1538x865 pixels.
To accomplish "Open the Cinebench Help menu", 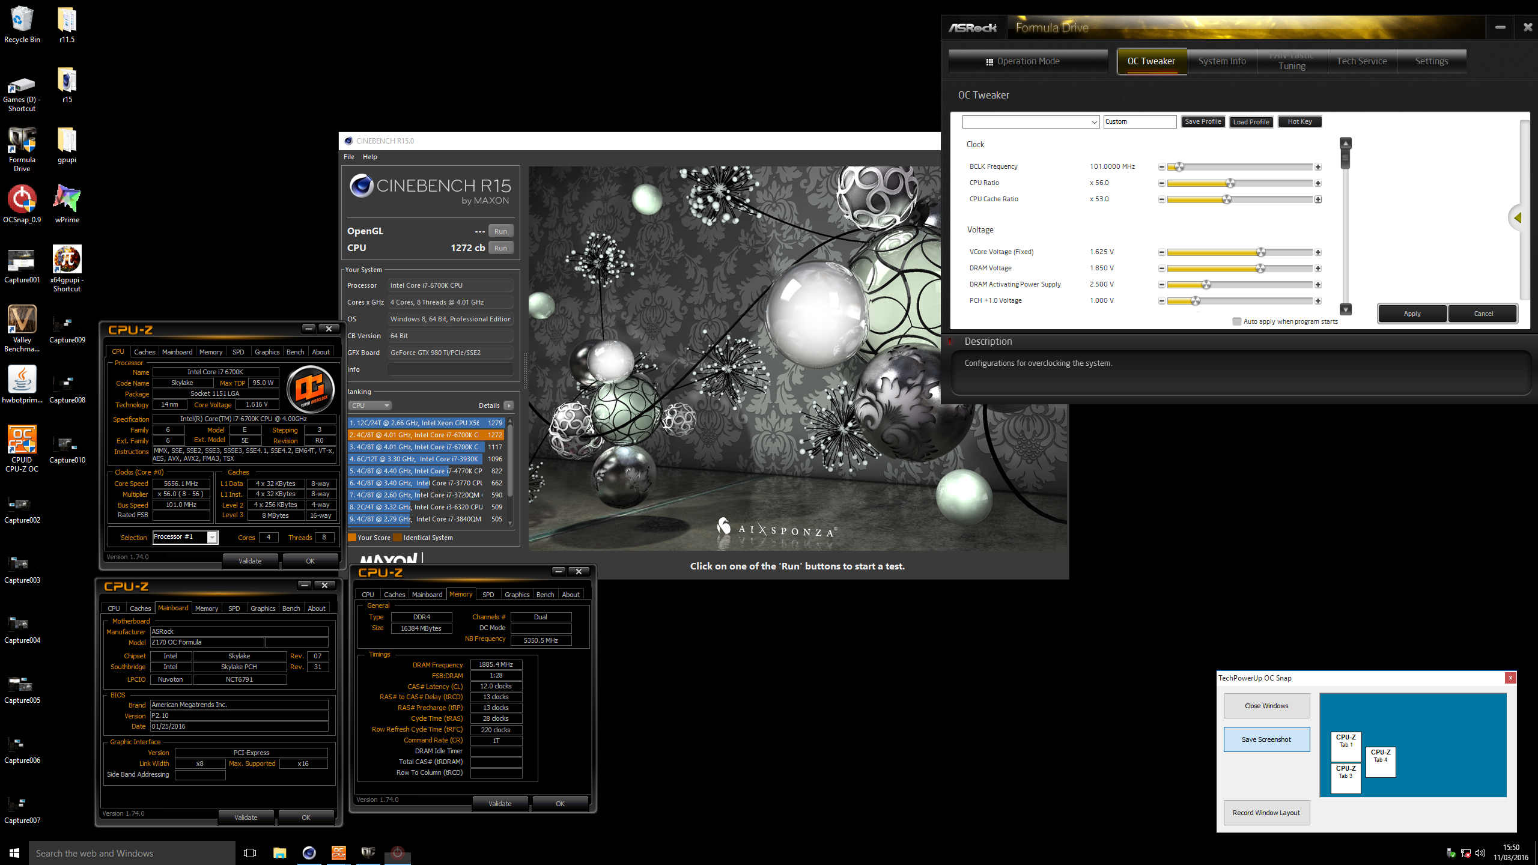I will coord(370,157).
